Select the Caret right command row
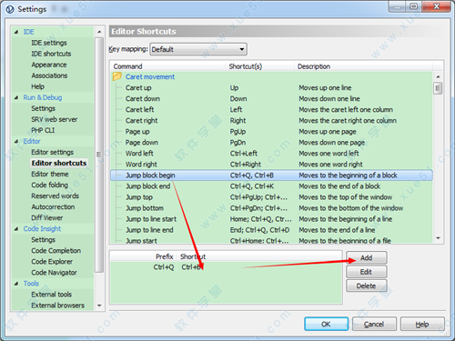Screen dimensions: 455x341 (271, 120)
